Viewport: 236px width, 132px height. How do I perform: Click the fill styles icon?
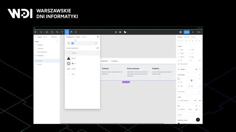coord(196,106)
